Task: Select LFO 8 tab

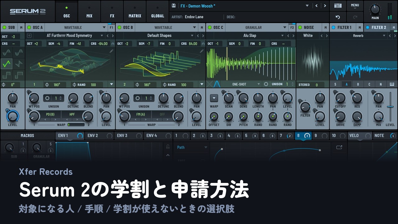Action: 303,136
